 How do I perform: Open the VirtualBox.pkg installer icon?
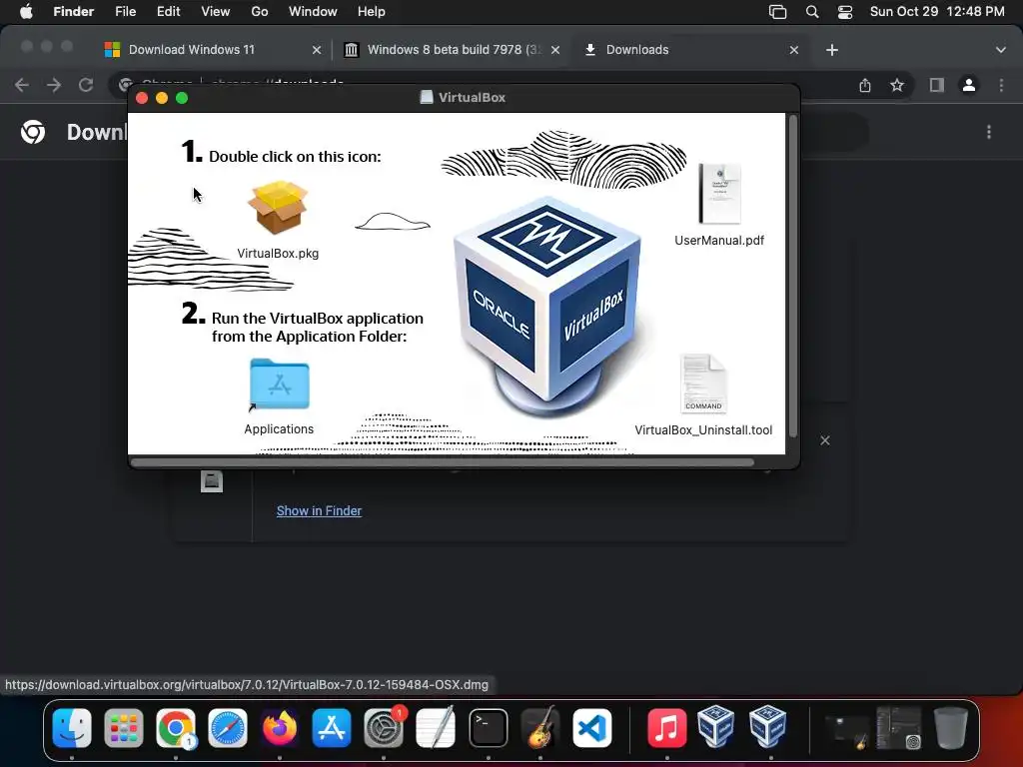tap(278, 208)
